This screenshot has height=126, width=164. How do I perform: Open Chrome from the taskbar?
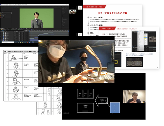[x=22, y=42]
